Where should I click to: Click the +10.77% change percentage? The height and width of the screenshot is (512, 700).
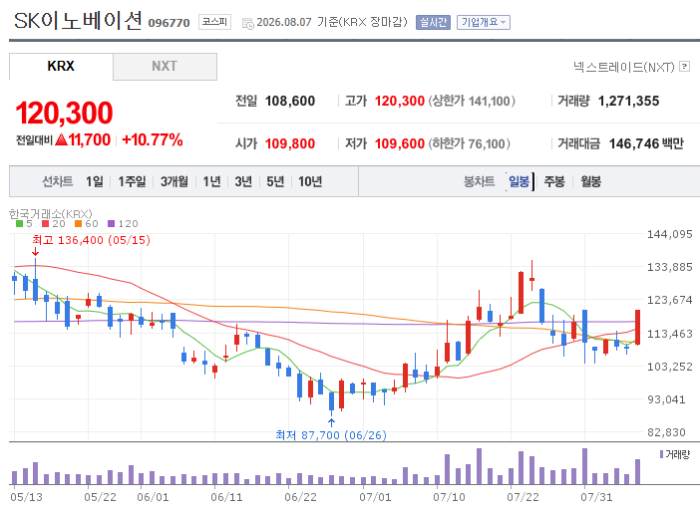(x=153, y=140)
